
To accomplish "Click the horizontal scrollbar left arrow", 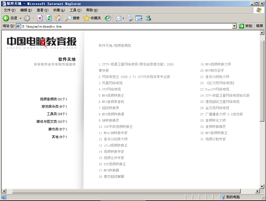I will click(x=4, y=191).
